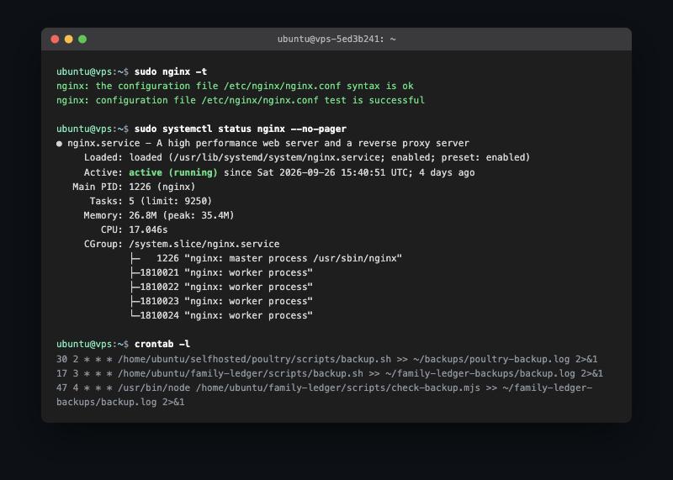Click the window title ubuntu@vps-5ed3b241

pyautogui.click(x=336, y=39)
